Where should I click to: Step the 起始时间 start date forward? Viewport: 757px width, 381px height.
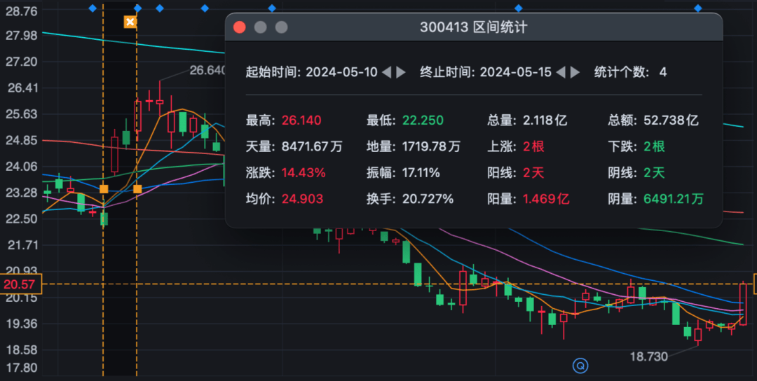pyautogui.click(x=401, y=72)
